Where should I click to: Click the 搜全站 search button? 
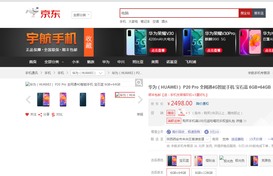tap(245, 13)
